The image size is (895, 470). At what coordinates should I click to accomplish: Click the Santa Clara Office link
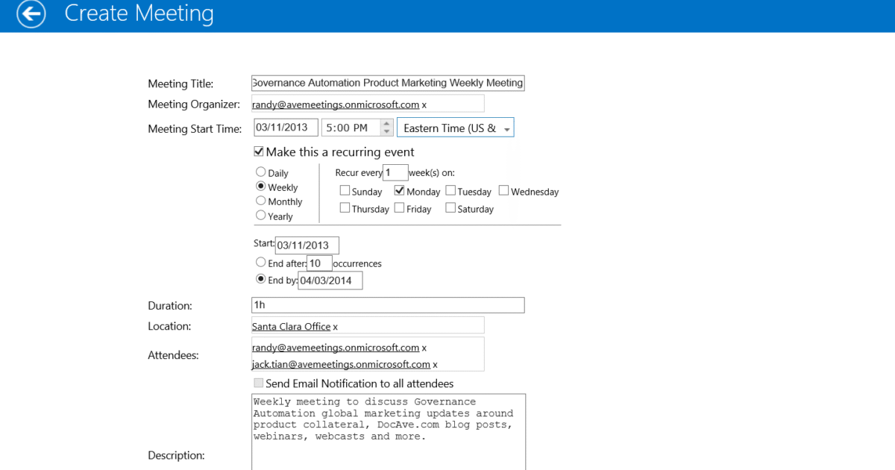tap(291, 326)
